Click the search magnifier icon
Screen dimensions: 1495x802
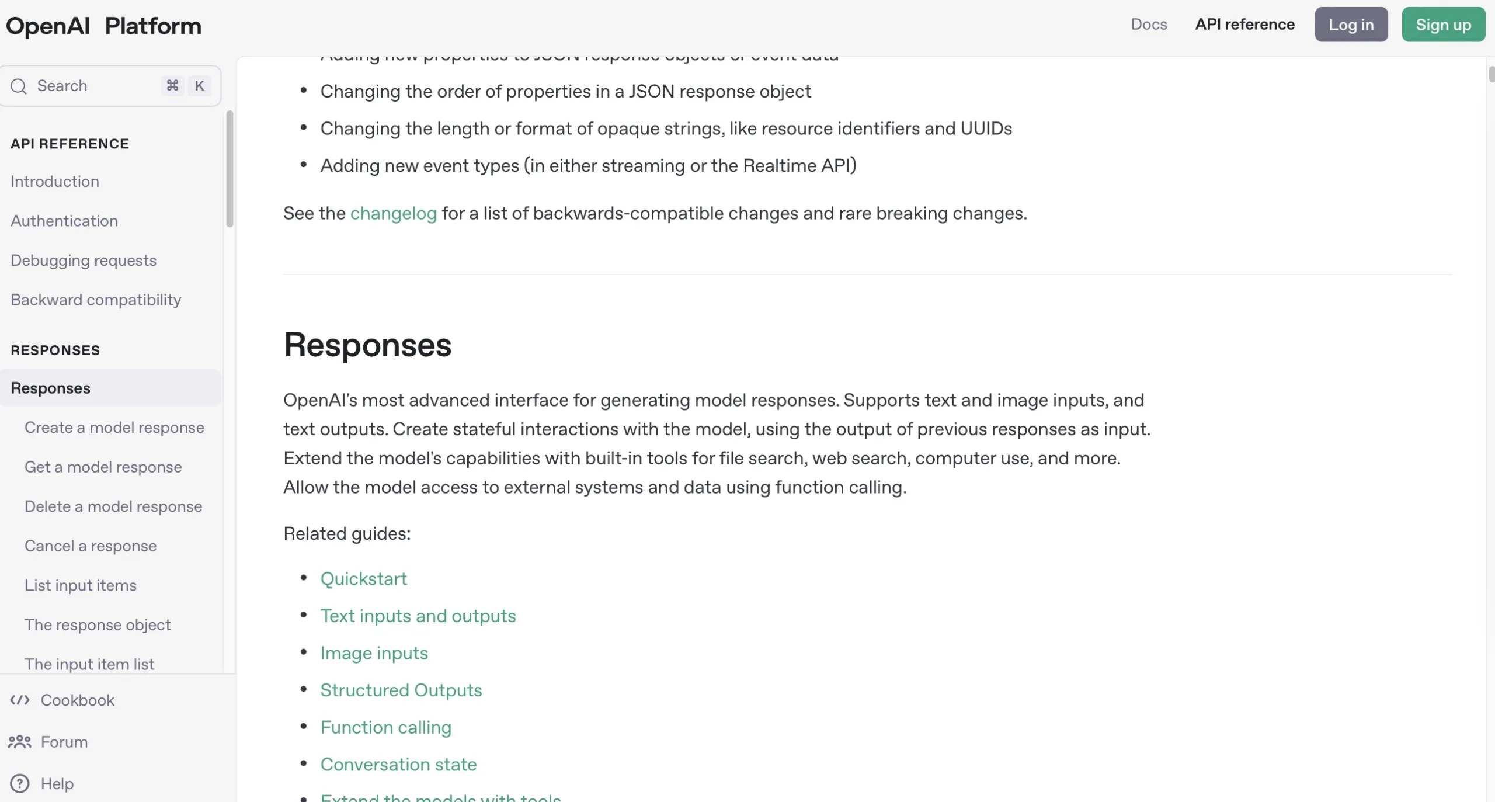[19, 86]
